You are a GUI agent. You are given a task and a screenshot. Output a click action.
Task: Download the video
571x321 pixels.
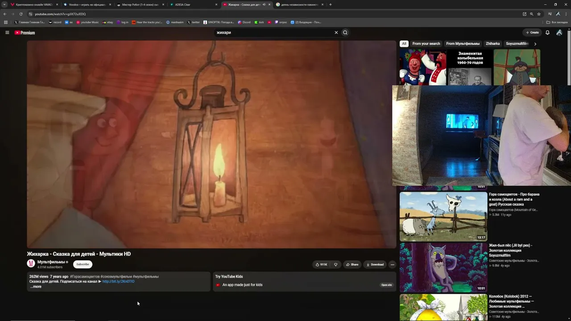pyautogui.click(x=375, y=264)
